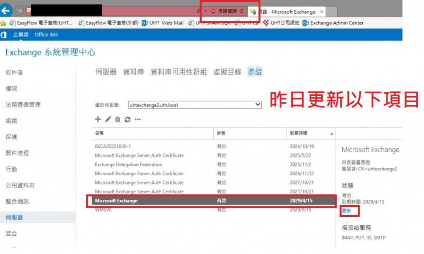Image resolution: width=424 pixels, height=254 pixels.
Task: Click the address bar search magnifier icon
Action: pyautogui.click(x=199, y=11)
